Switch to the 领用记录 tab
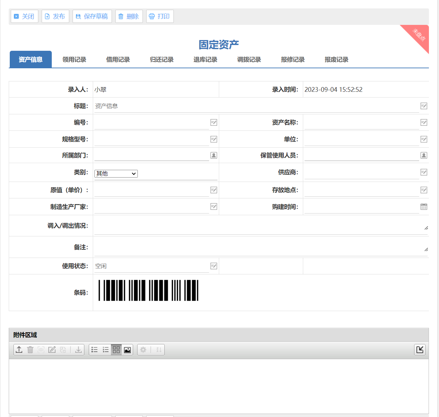439x417 pixels. coord(74,60)
